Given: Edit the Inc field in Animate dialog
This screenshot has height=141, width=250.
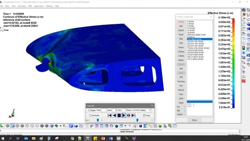Looking at the screenshot, I should click(x=124, y=110).
